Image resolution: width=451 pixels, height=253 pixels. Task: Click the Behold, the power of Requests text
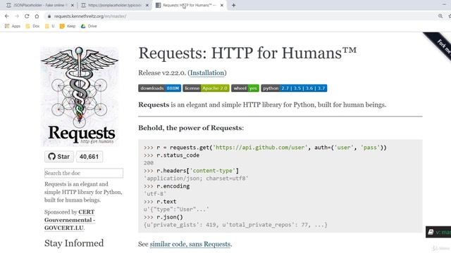(191, 128)
